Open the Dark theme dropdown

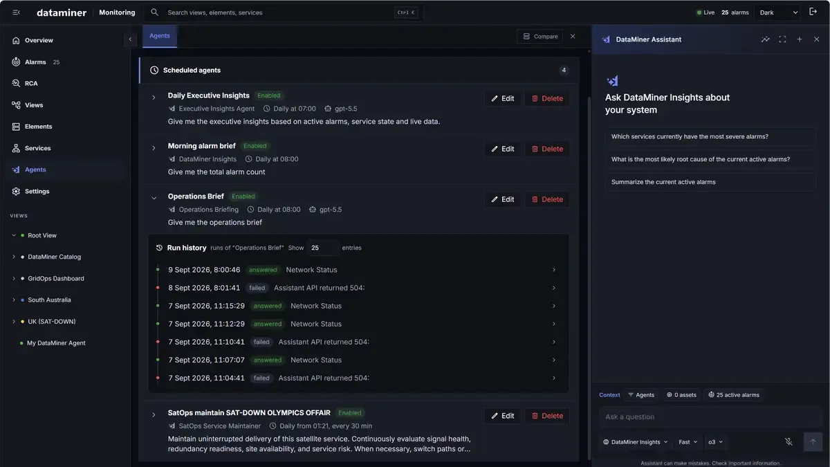pyautogui.click(x=779, y=12)
